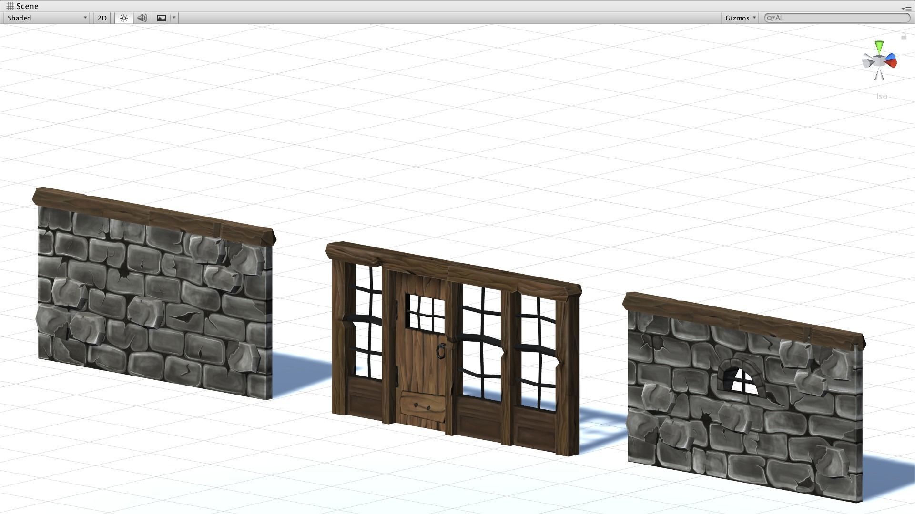Open the Shaded draw mode dropdown
Image resolution: width=915 pixels, height=514 pixels.
tap(47, 18)
